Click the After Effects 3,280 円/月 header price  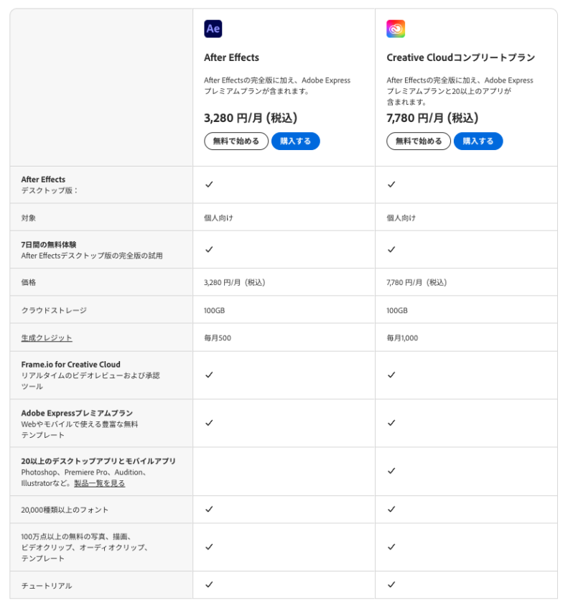point(250,118)
